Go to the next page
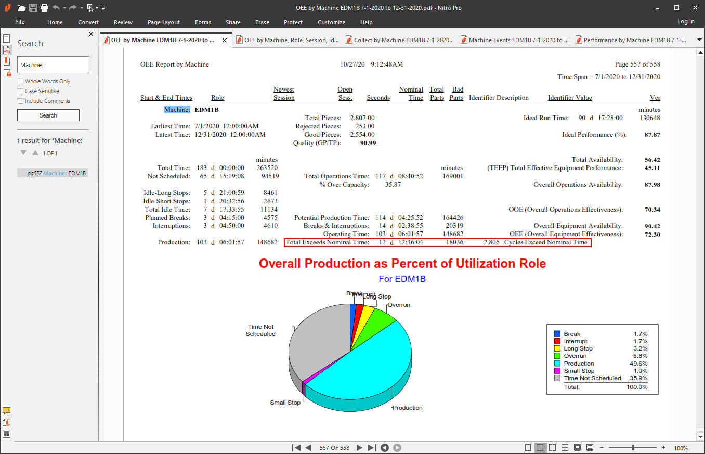This screenshot has width=705, height=454. click(359, 448)
